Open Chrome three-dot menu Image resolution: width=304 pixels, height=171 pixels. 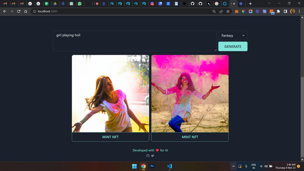tap(299, 11)
